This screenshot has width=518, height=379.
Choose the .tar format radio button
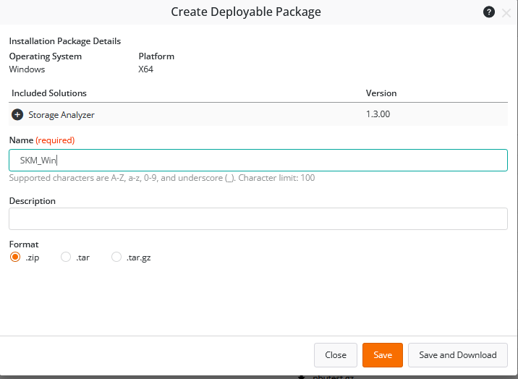(66, 257)
